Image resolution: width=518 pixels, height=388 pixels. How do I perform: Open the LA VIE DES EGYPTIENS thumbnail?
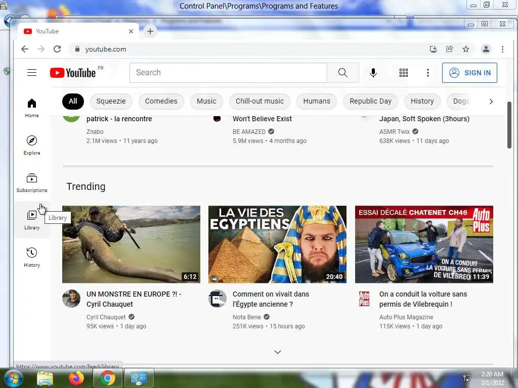(278, 245)
